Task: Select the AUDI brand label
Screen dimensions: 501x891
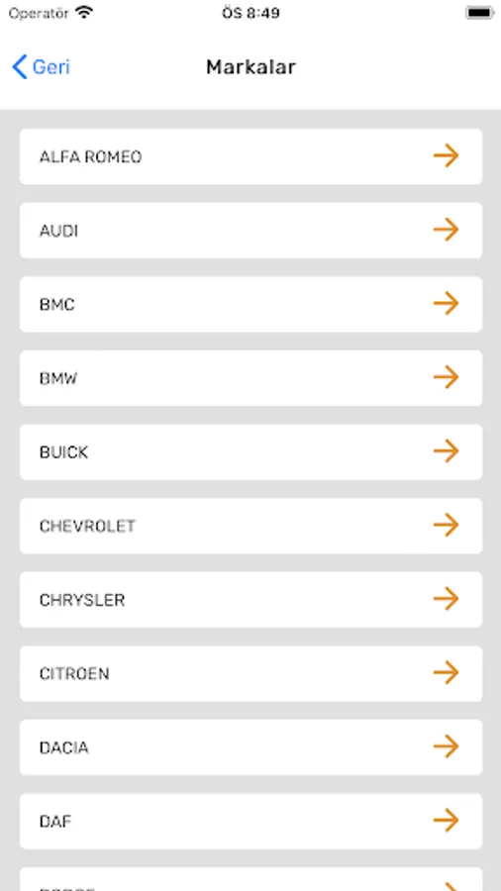Action: click(58, 232)
